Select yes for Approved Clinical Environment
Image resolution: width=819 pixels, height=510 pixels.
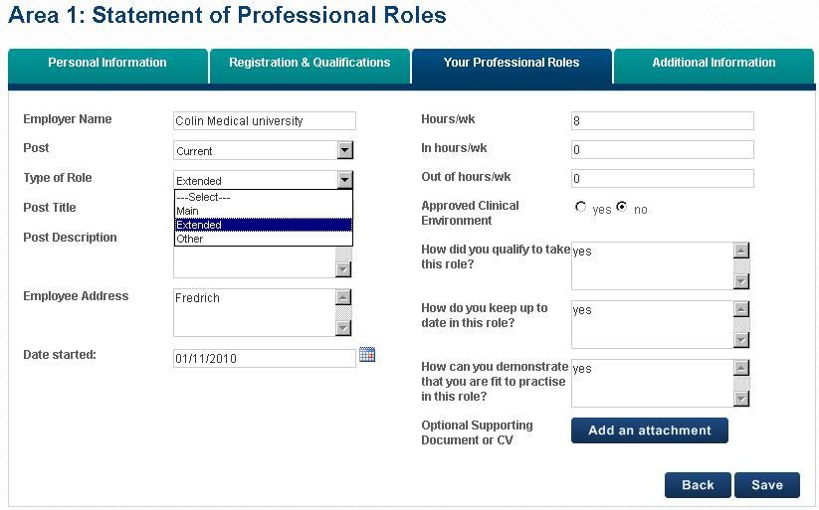pos(580,207)
